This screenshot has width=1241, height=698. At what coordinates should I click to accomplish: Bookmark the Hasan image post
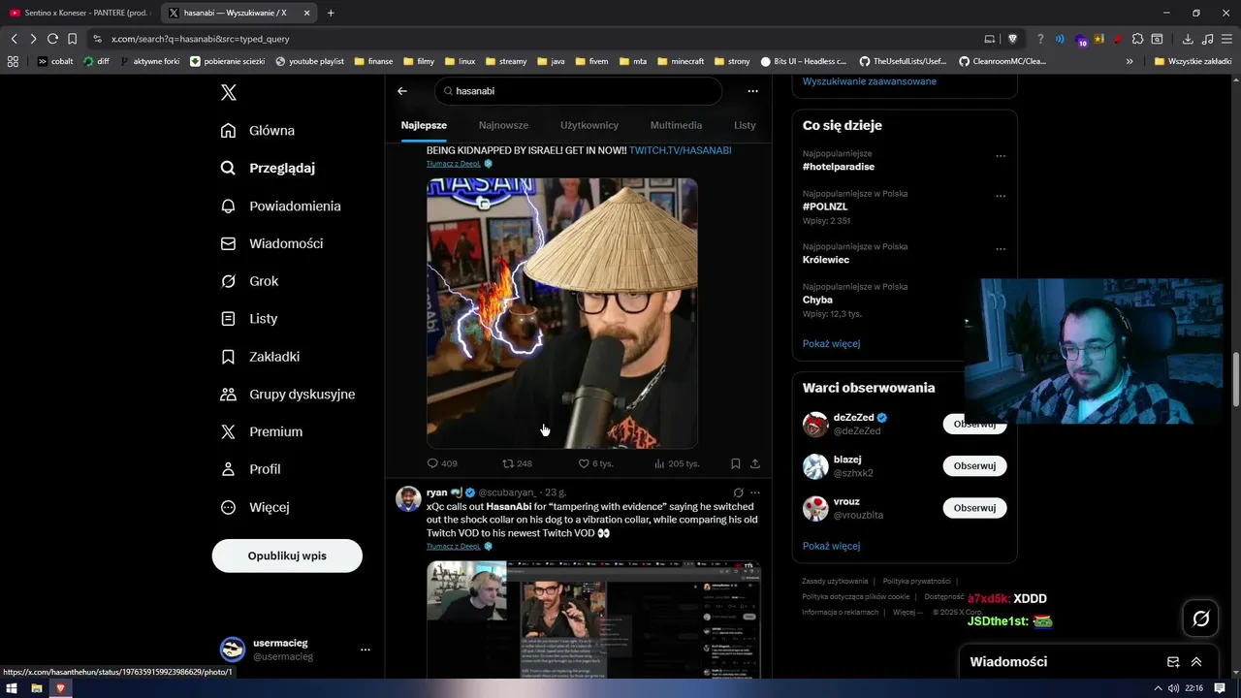point(736,463)
